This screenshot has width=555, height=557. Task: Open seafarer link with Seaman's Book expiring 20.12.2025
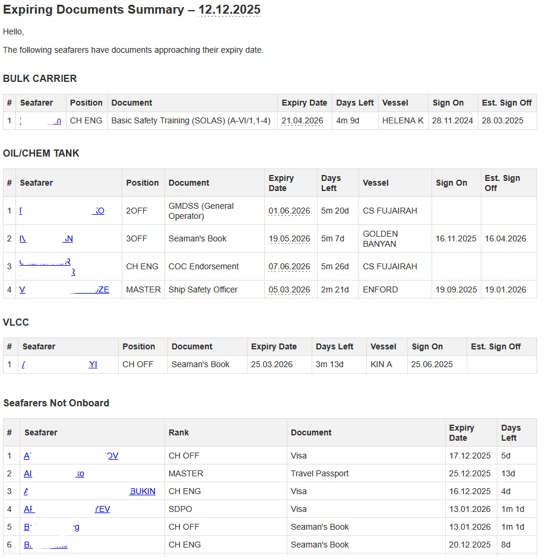46,545
